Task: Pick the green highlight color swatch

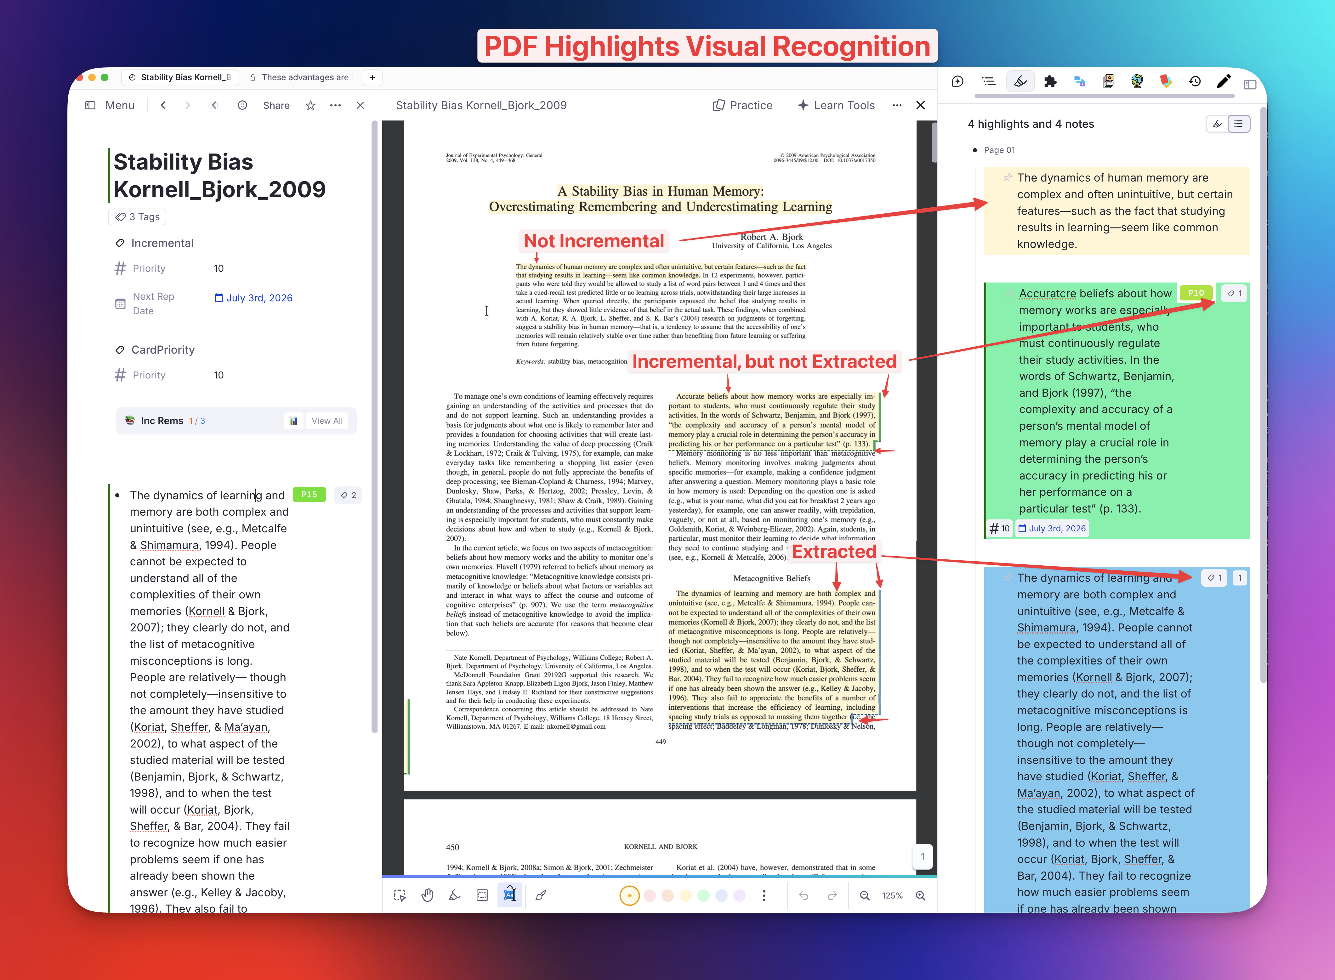Action: tap(703, 895)
